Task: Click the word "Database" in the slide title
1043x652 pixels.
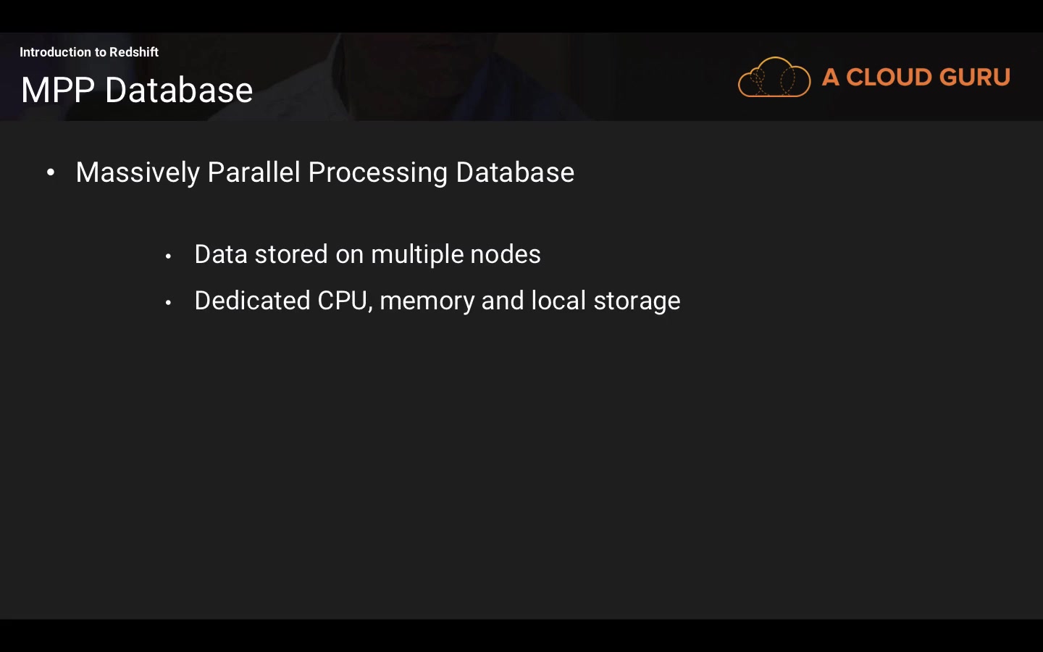Action: 179,91
